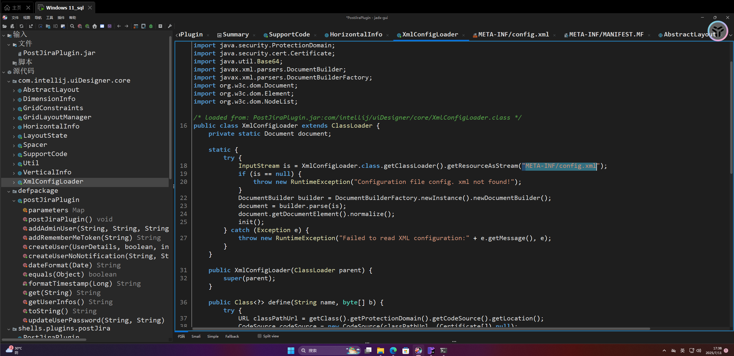
Task: Open the 插件 menu
Action: click(61, 17)
